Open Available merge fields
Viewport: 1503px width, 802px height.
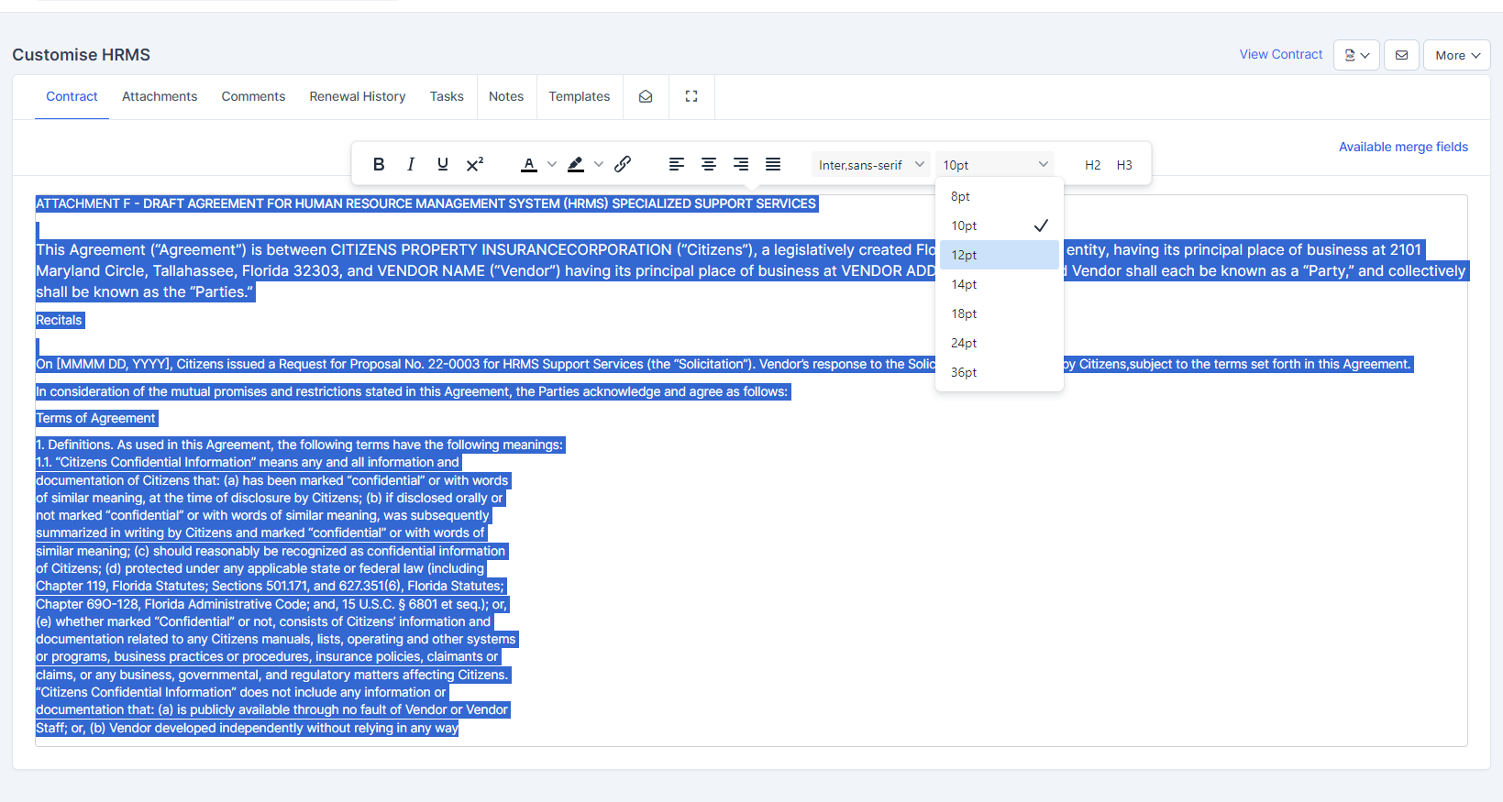[1402, 147]
